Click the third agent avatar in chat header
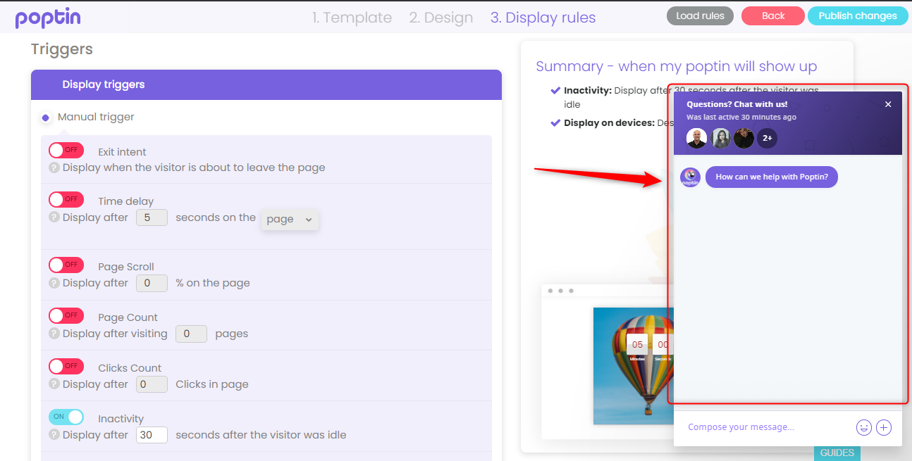912x461 pixels. [744, 138]
